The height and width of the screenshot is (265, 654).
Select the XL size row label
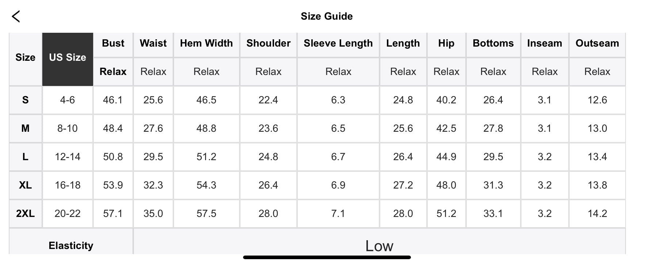tap(25, 185)
